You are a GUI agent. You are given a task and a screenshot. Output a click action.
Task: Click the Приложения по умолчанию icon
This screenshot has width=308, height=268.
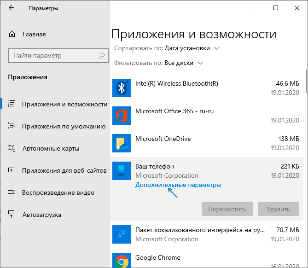pyautogui.click(x=11, y=126)
